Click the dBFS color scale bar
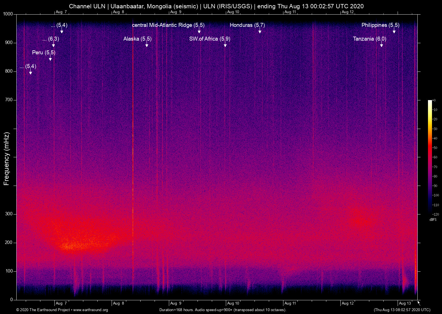The height and width of the screenshot is (314, 442). [431, 157]
